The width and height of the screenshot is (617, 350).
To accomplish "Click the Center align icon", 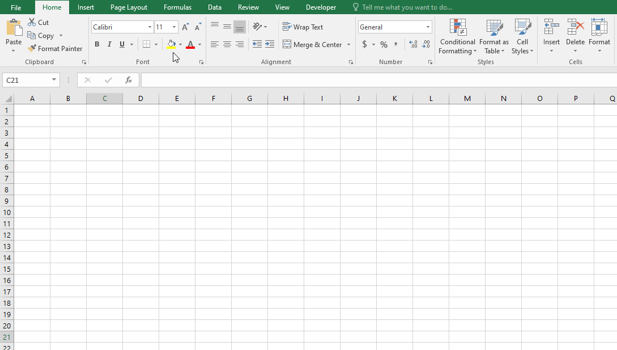I will [x=227, y=44].
